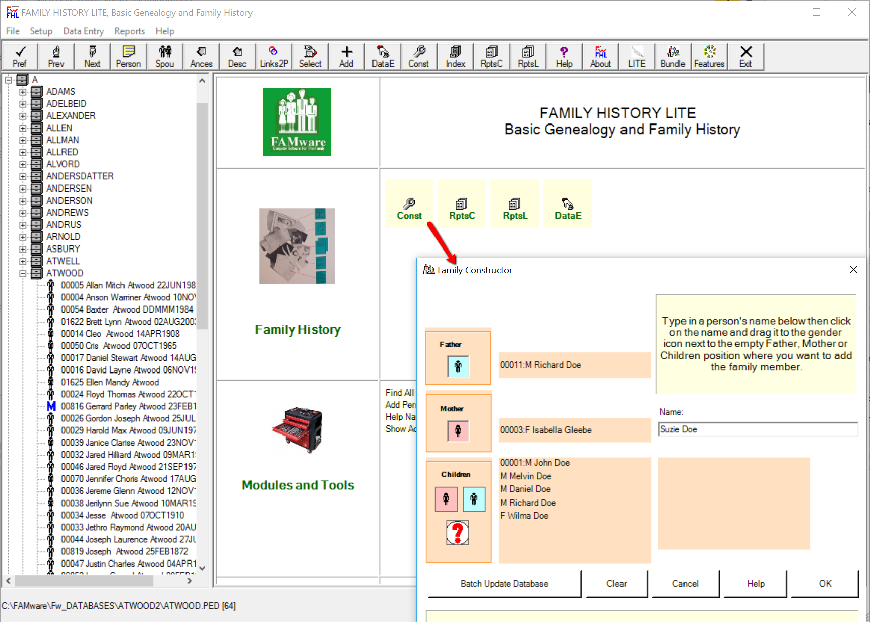This screenshot has width=870, height=622.
Task: Expand ALLRED surname node
Action: (x=23, y=152)
